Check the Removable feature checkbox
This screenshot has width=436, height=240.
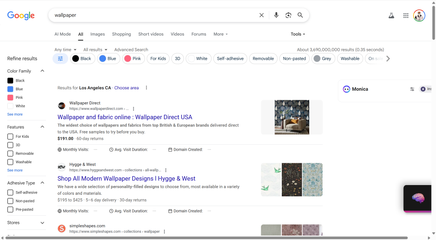10,154
